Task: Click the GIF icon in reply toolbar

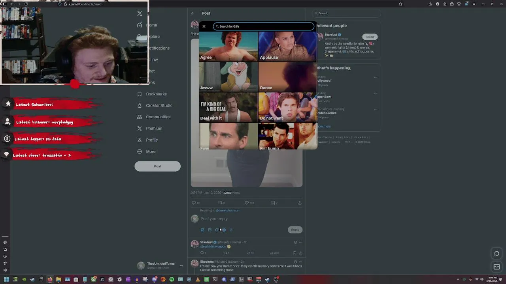Action: [210, 230]
